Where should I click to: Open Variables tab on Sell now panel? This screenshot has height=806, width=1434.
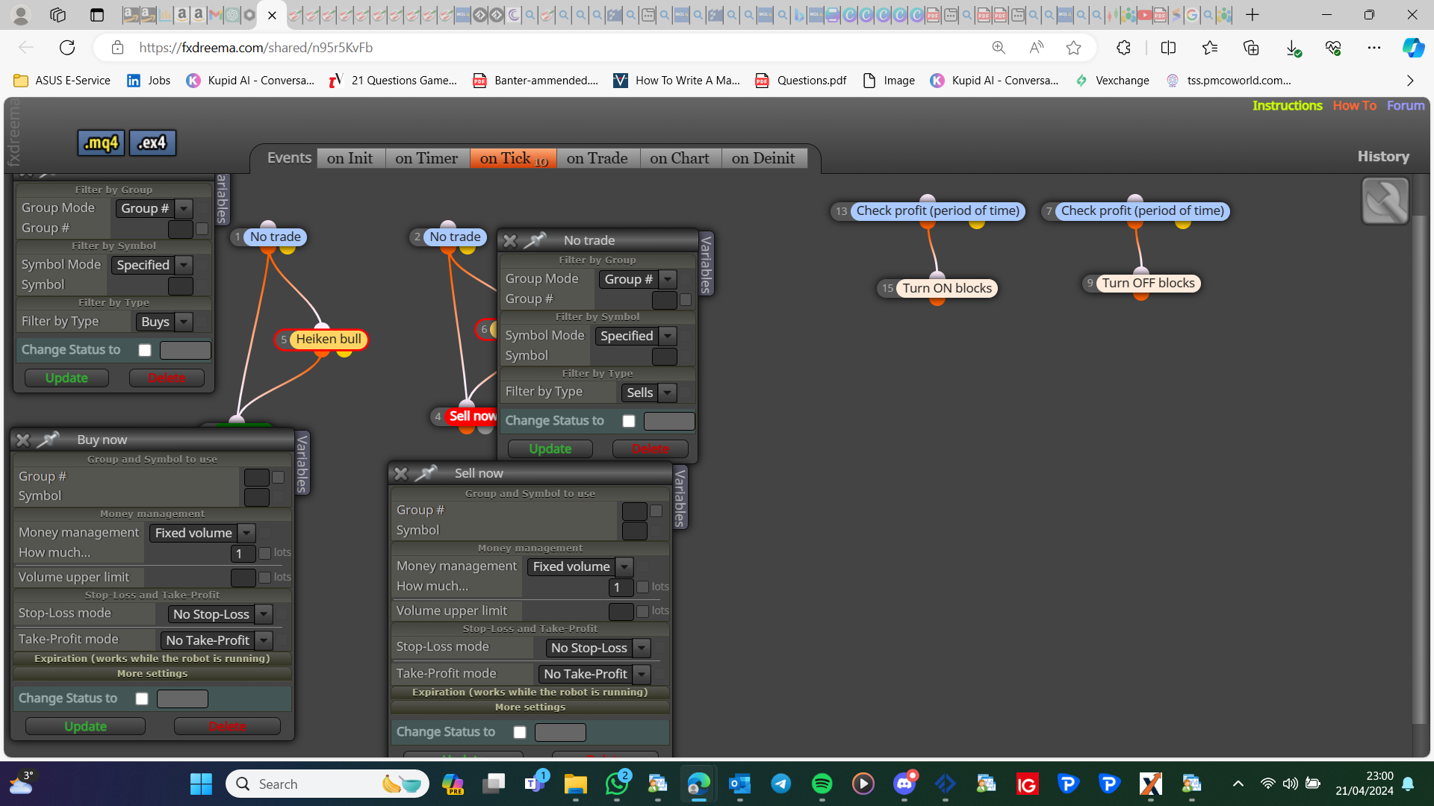click(680, 498)
